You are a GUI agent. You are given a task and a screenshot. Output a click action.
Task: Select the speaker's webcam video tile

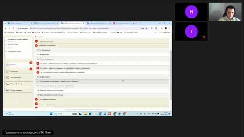point(225,12)
